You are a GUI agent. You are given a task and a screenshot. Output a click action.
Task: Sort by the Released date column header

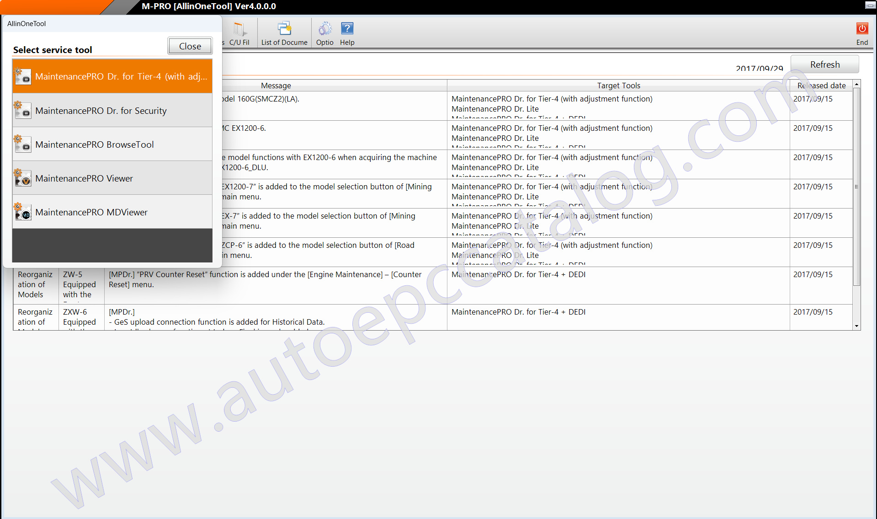pos(821,86)
